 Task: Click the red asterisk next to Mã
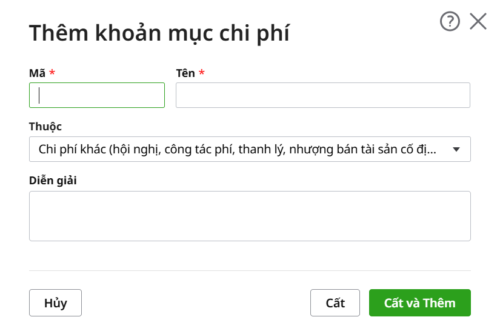tap(52, 73)
